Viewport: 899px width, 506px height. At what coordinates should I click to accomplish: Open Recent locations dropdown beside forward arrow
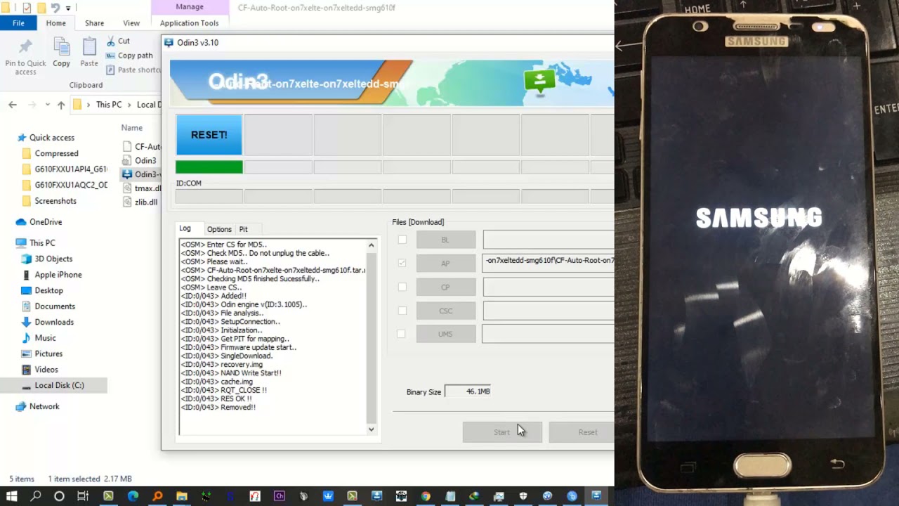pos(49,105)
